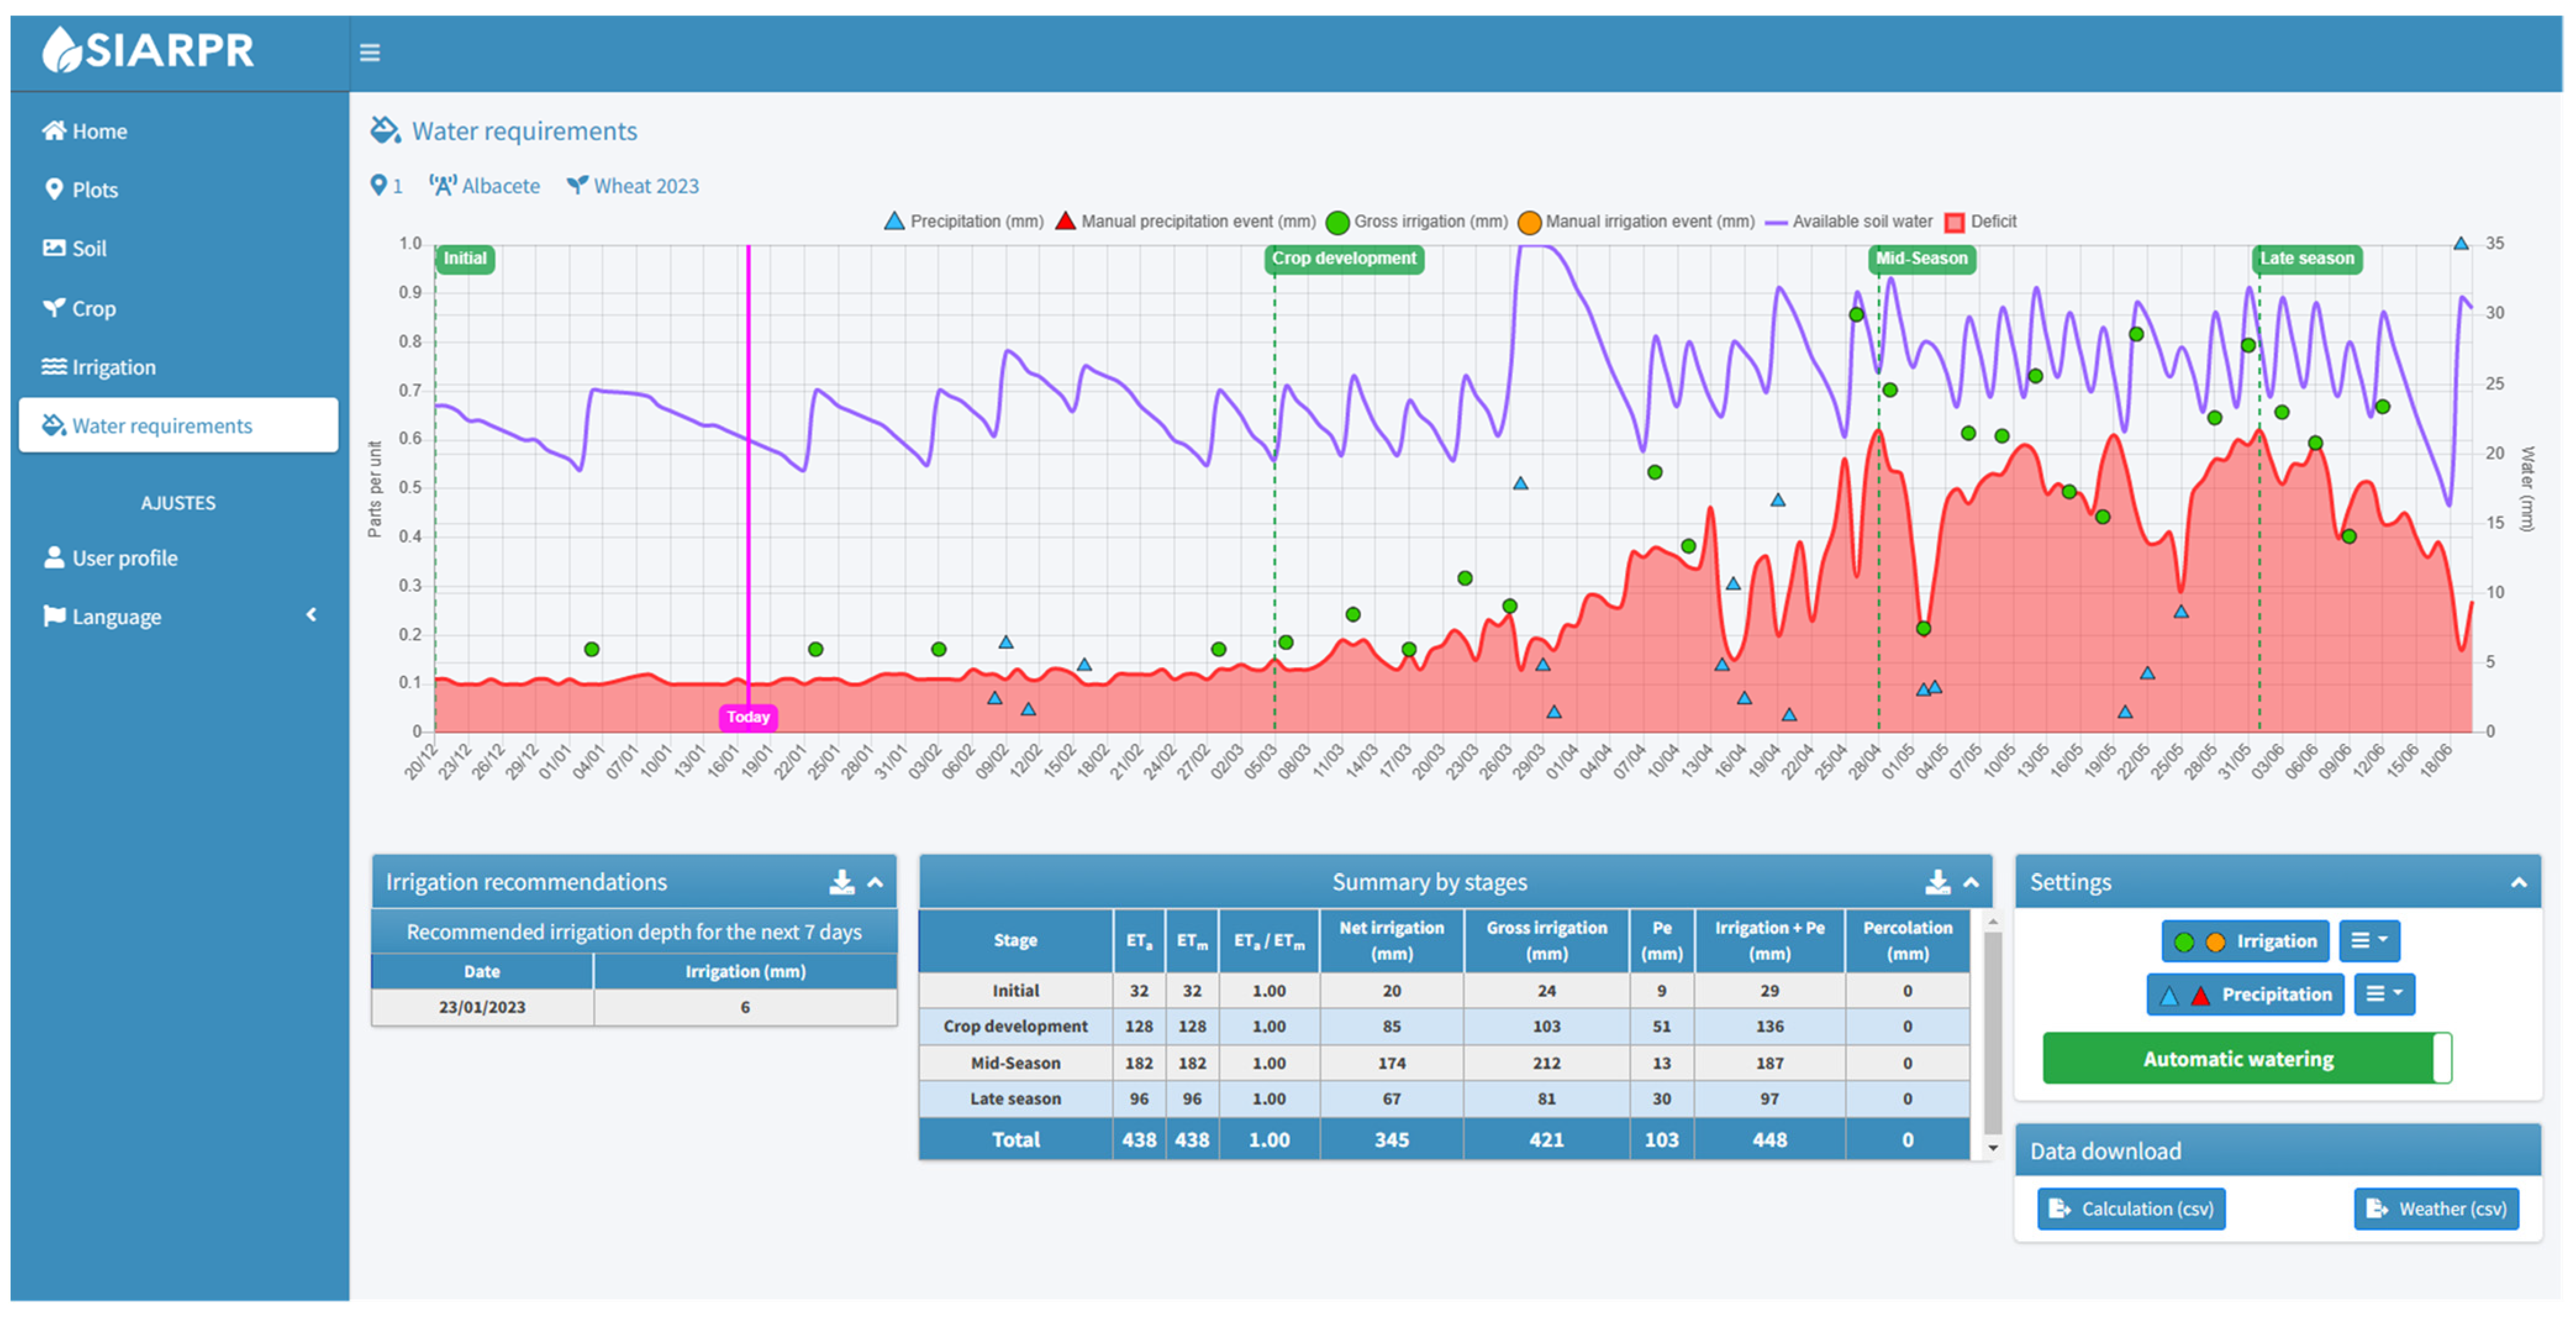Collapse the Settings panel
The image size is (2576, 1324).
click(2518, 883)
